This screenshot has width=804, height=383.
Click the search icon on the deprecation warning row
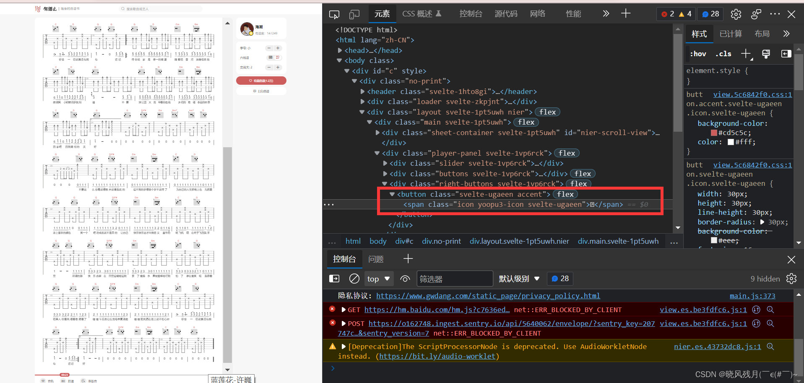click(770, 347)
